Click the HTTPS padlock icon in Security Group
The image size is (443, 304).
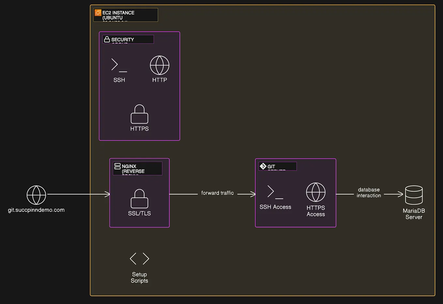139,115
